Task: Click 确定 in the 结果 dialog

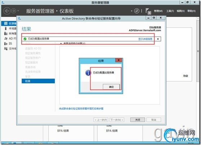Action: click(111, 87)
